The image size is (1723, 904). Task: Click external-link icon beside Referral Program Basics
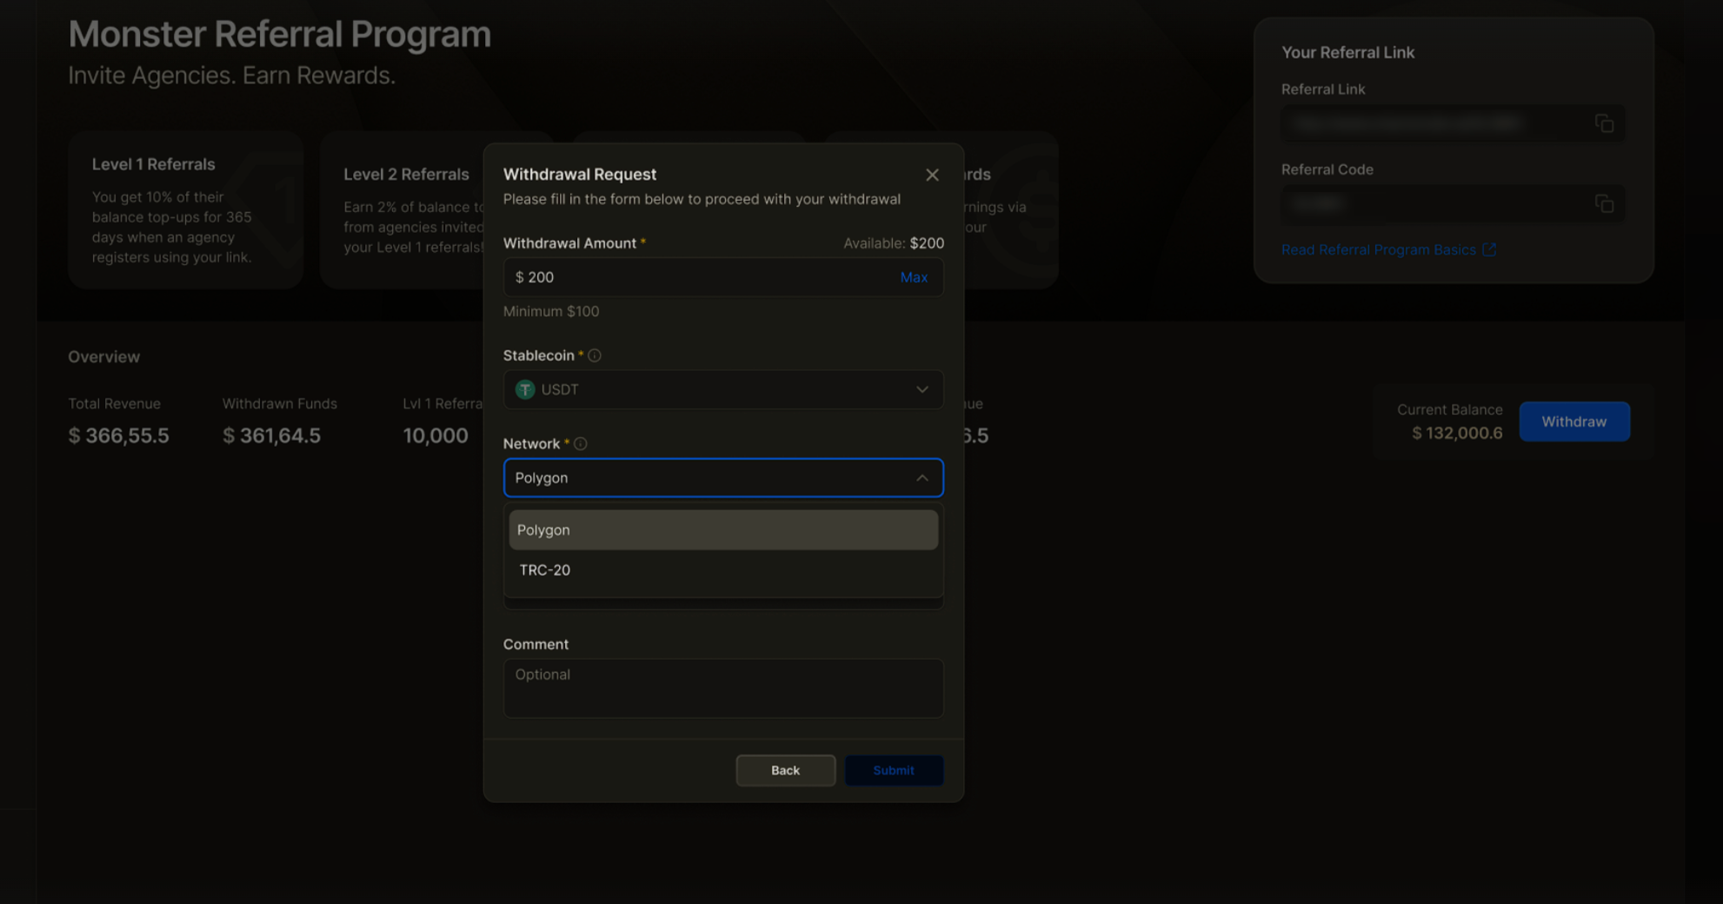pyautogui.click(x=1489, y=249)
